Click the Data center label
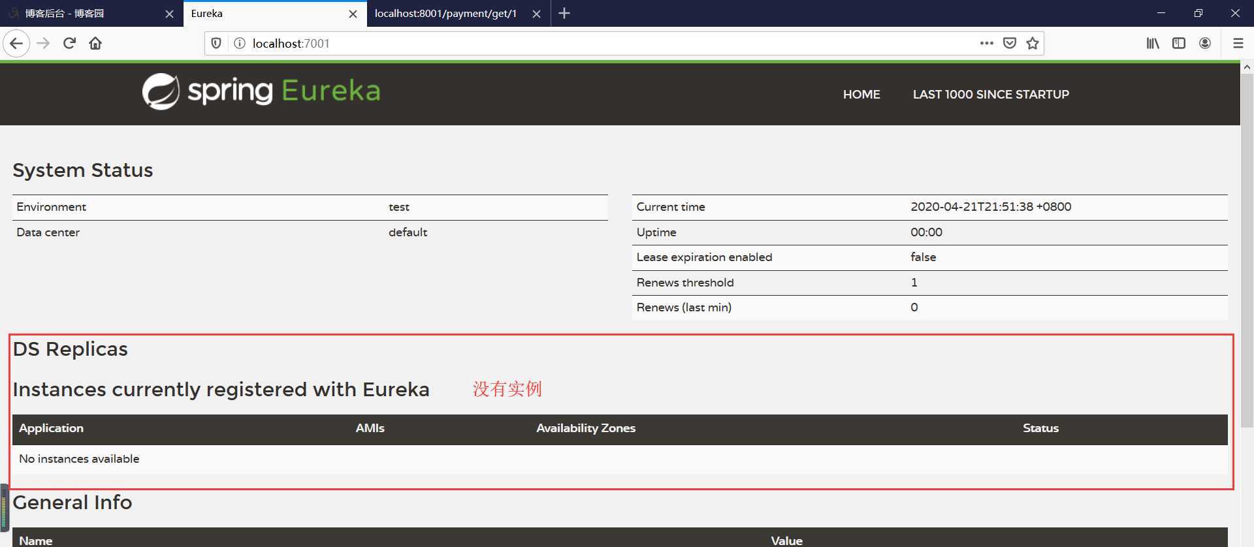Image resolution: width=1254 pixels, height=547 pixels. click(x=48, y=232)
